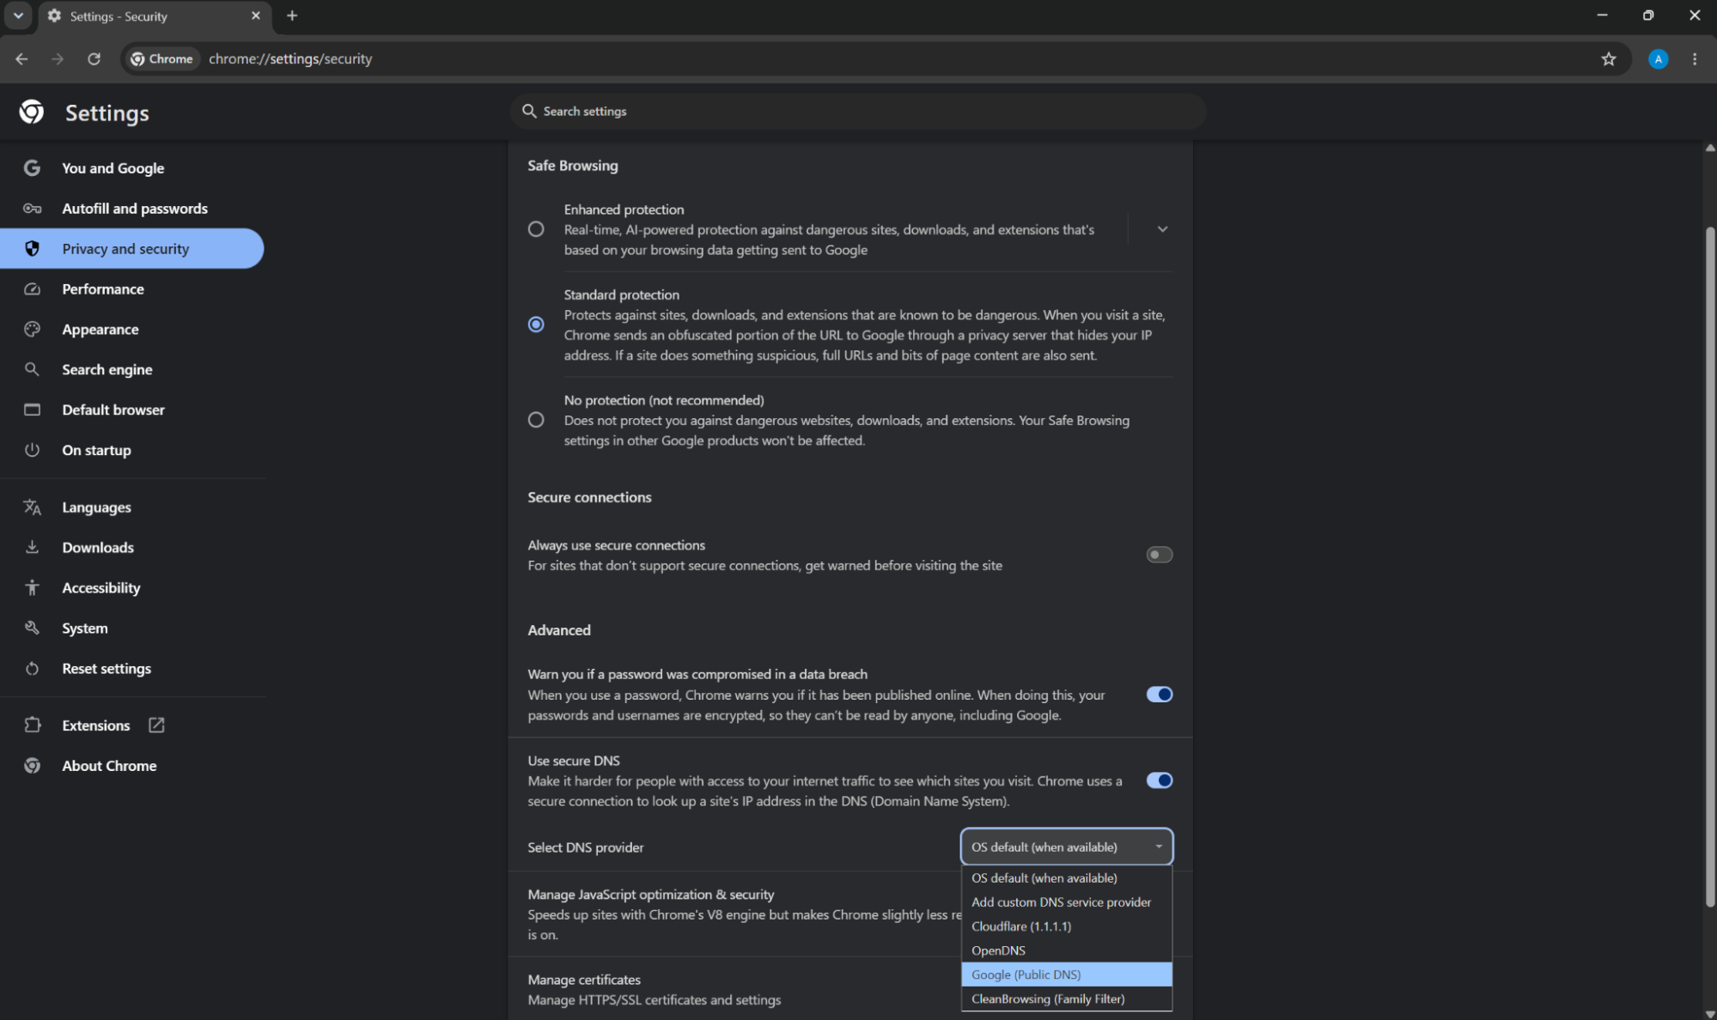Click the scrollbar up arrow
The width and height of the screenshot is (1717, 1020).
(1709, 148)
